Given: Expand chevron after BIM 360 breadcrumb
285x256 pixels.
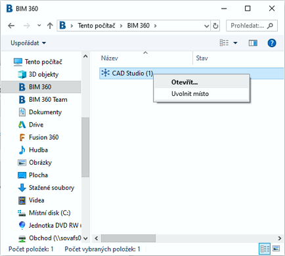Looking at the screenshot, I should pyautogui.click(x=155, y=26).
